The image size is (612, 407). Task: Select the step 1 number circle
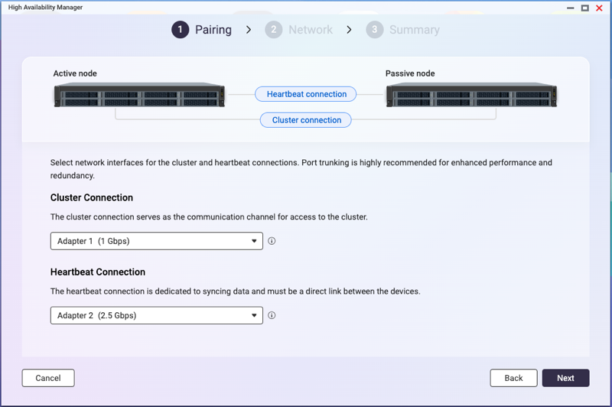[180, 30]
